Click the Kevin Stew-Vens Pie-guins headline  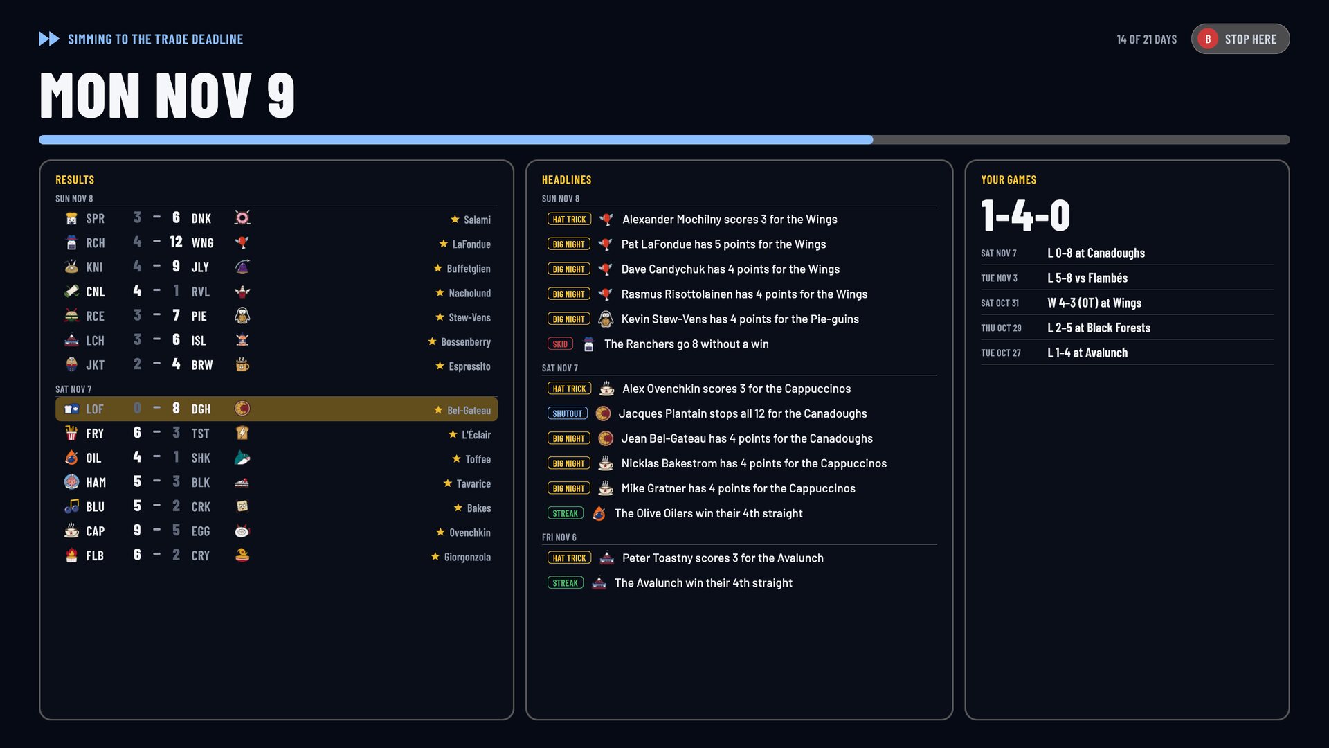[740, 319]
